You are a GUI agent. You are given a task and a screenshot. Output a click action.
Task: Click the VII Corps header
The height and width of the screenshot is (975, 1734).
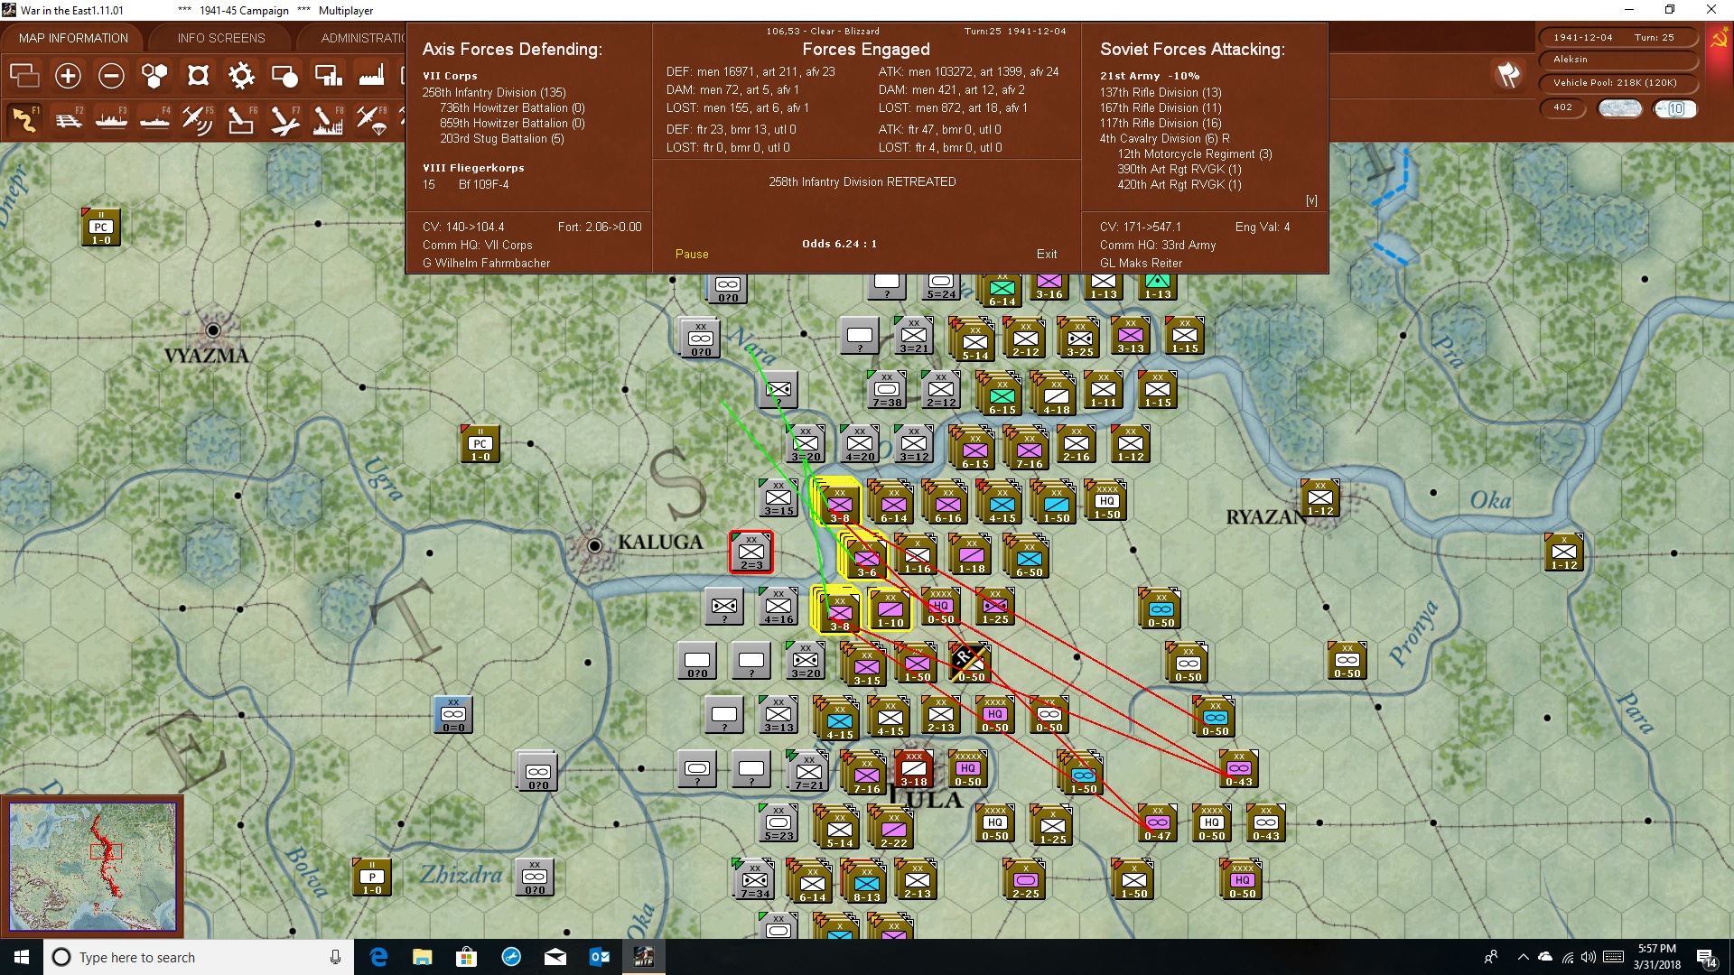tap(450, 76)
